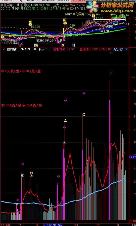
Task: Click the low price 低11.57
Action: point(49,9)
